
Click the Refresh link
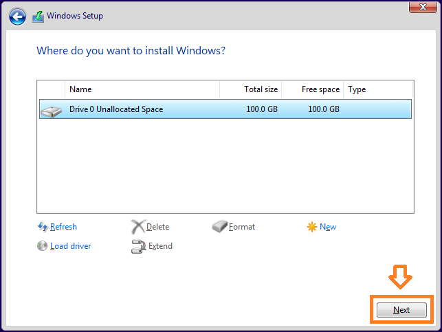[x=63, y=227]
